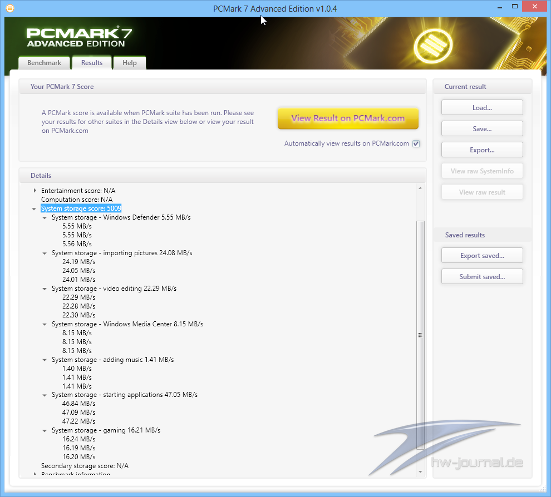Click View Result on PCMark.com button
This screenshot has width=551, height=497.
pos(348,118)
